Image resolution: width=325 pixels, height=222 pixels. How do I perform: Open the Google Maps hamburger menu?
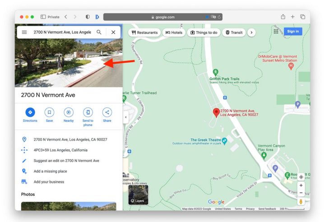coord(24,32)
